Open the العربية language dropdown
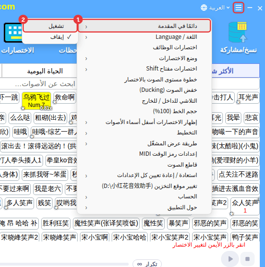 coord(219,8)
